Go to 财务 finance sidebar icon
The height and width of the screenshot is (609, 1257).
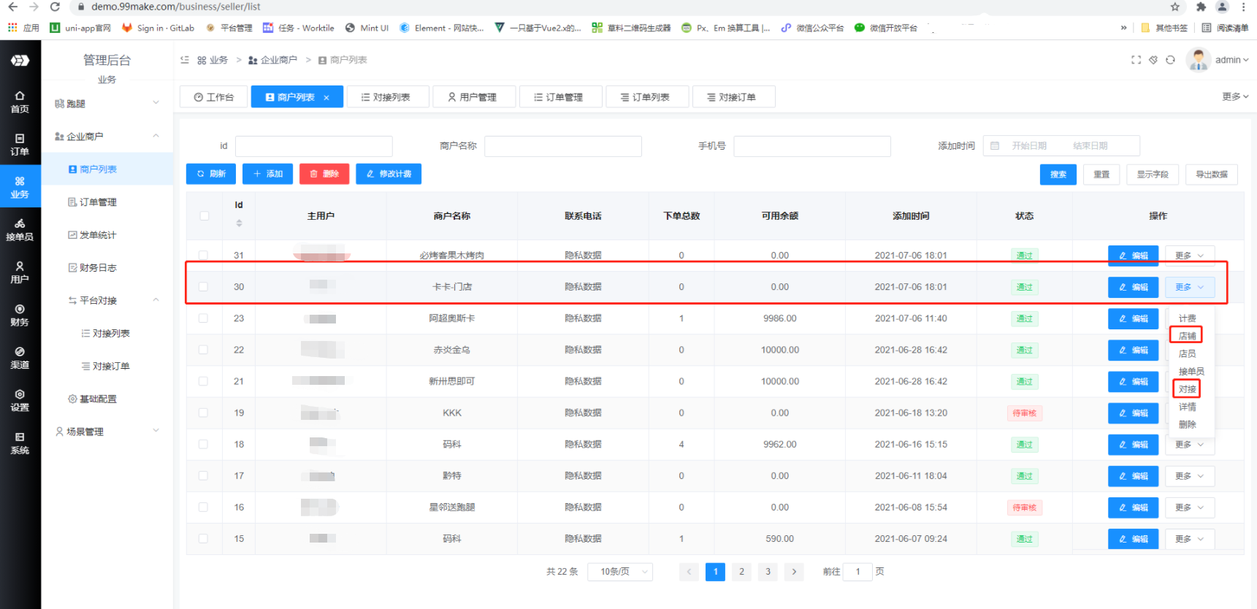(20, 315)
